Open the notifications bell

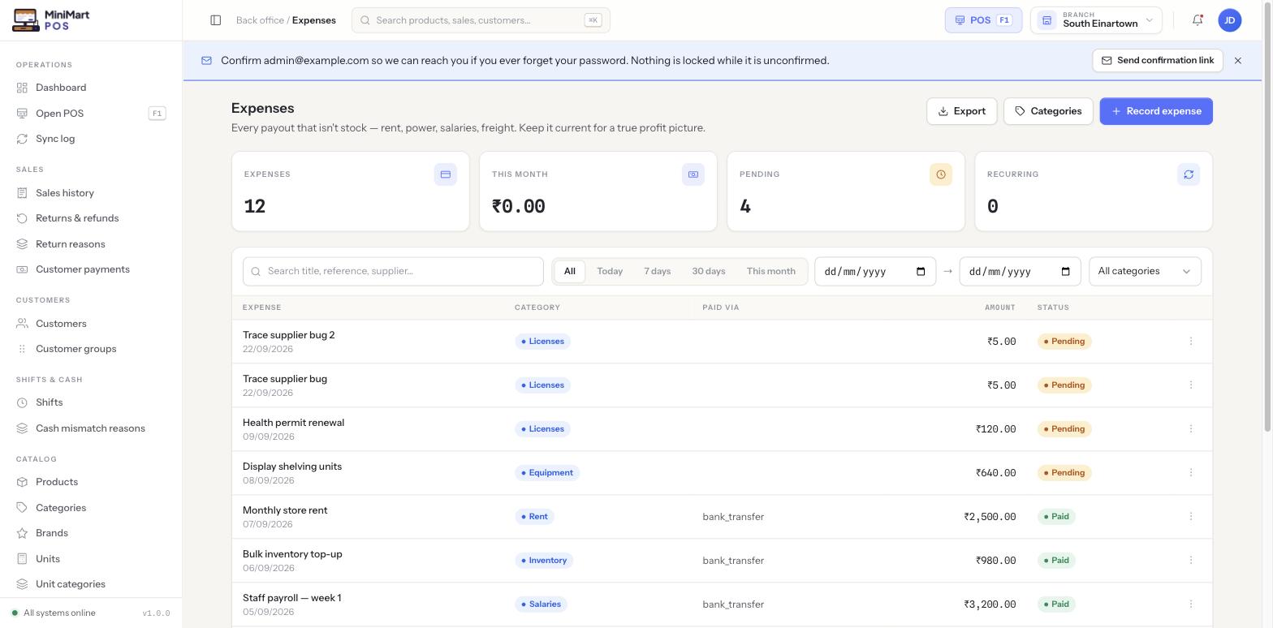1197,20
